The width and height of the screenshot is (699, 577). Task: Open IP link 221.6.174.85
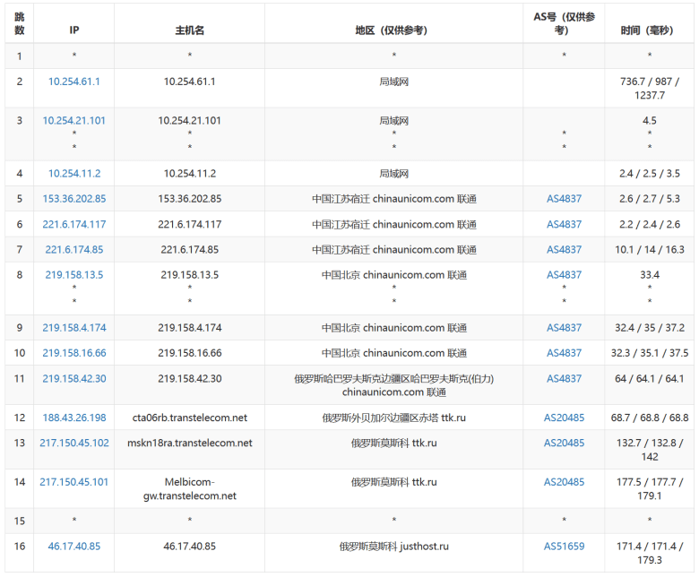pyautogui.click(x=74, y=250)
